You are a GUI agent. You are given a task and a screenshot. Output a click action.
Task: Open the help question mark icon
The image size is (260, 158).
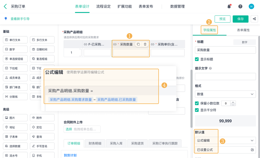[240, 6]
